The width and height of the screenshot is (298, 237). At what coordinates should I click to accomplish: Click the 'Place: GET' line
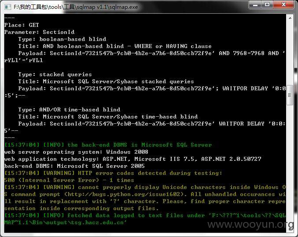tap(22, 25)
